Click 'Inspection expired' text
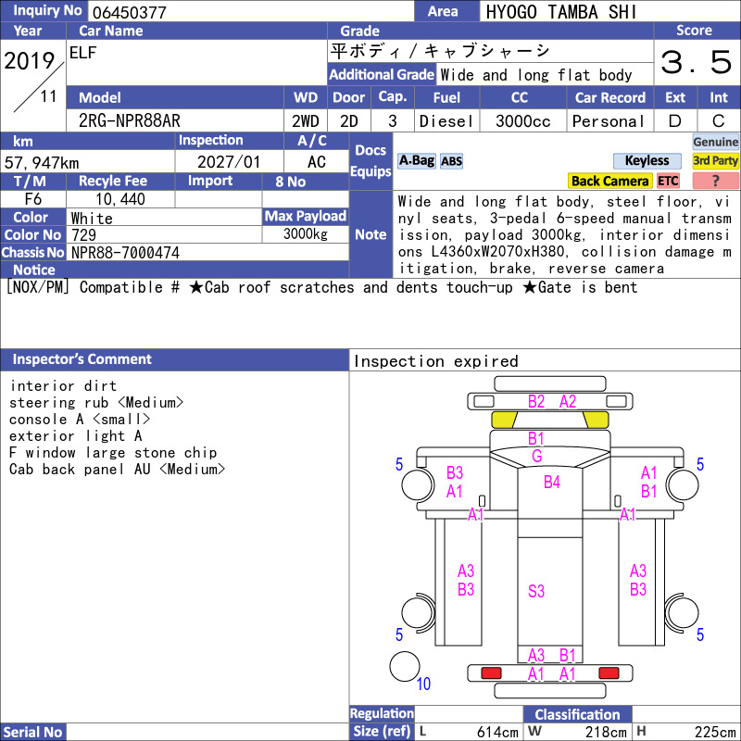The height and width of the screenshot is (741, 741). click(435, 361)
